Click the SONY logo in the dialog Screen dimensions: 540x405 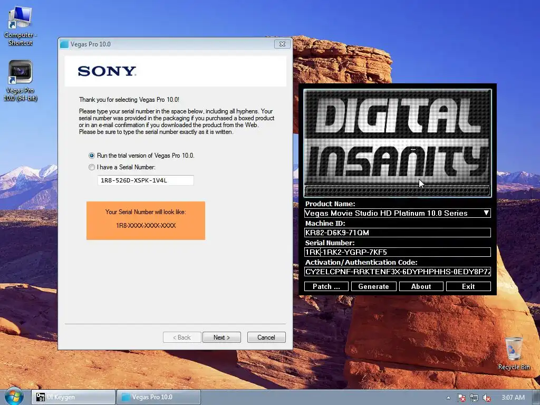(107, 71)
